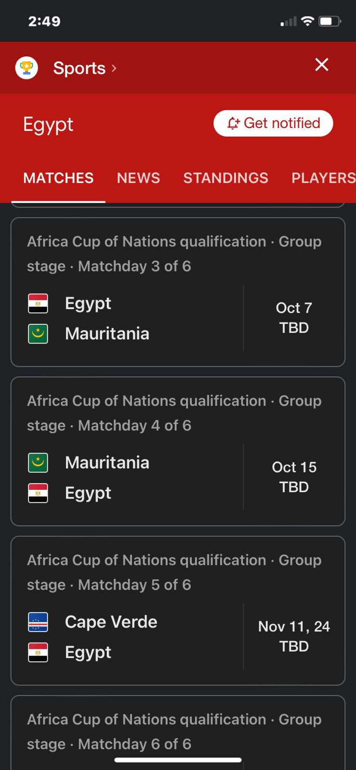Select the MATCHES tab
Image resolution: width=356 pixels, height=770 pixels.
[x=58, y=178]
